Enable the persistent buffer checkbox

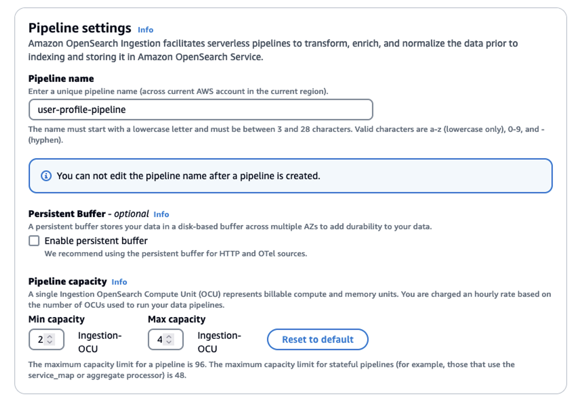[34, 241]
